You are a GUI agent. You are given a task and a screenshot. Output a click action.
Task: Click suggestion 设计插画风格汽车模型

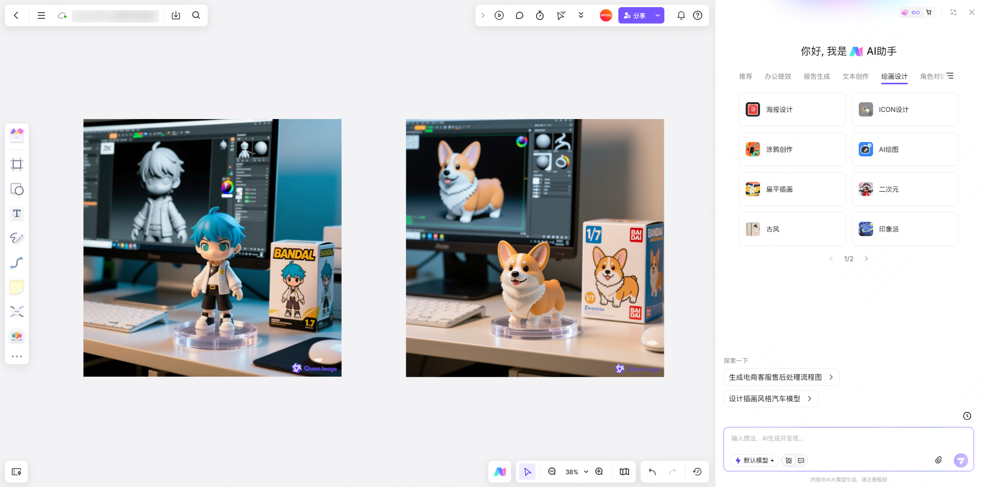(x=771, y=399)
